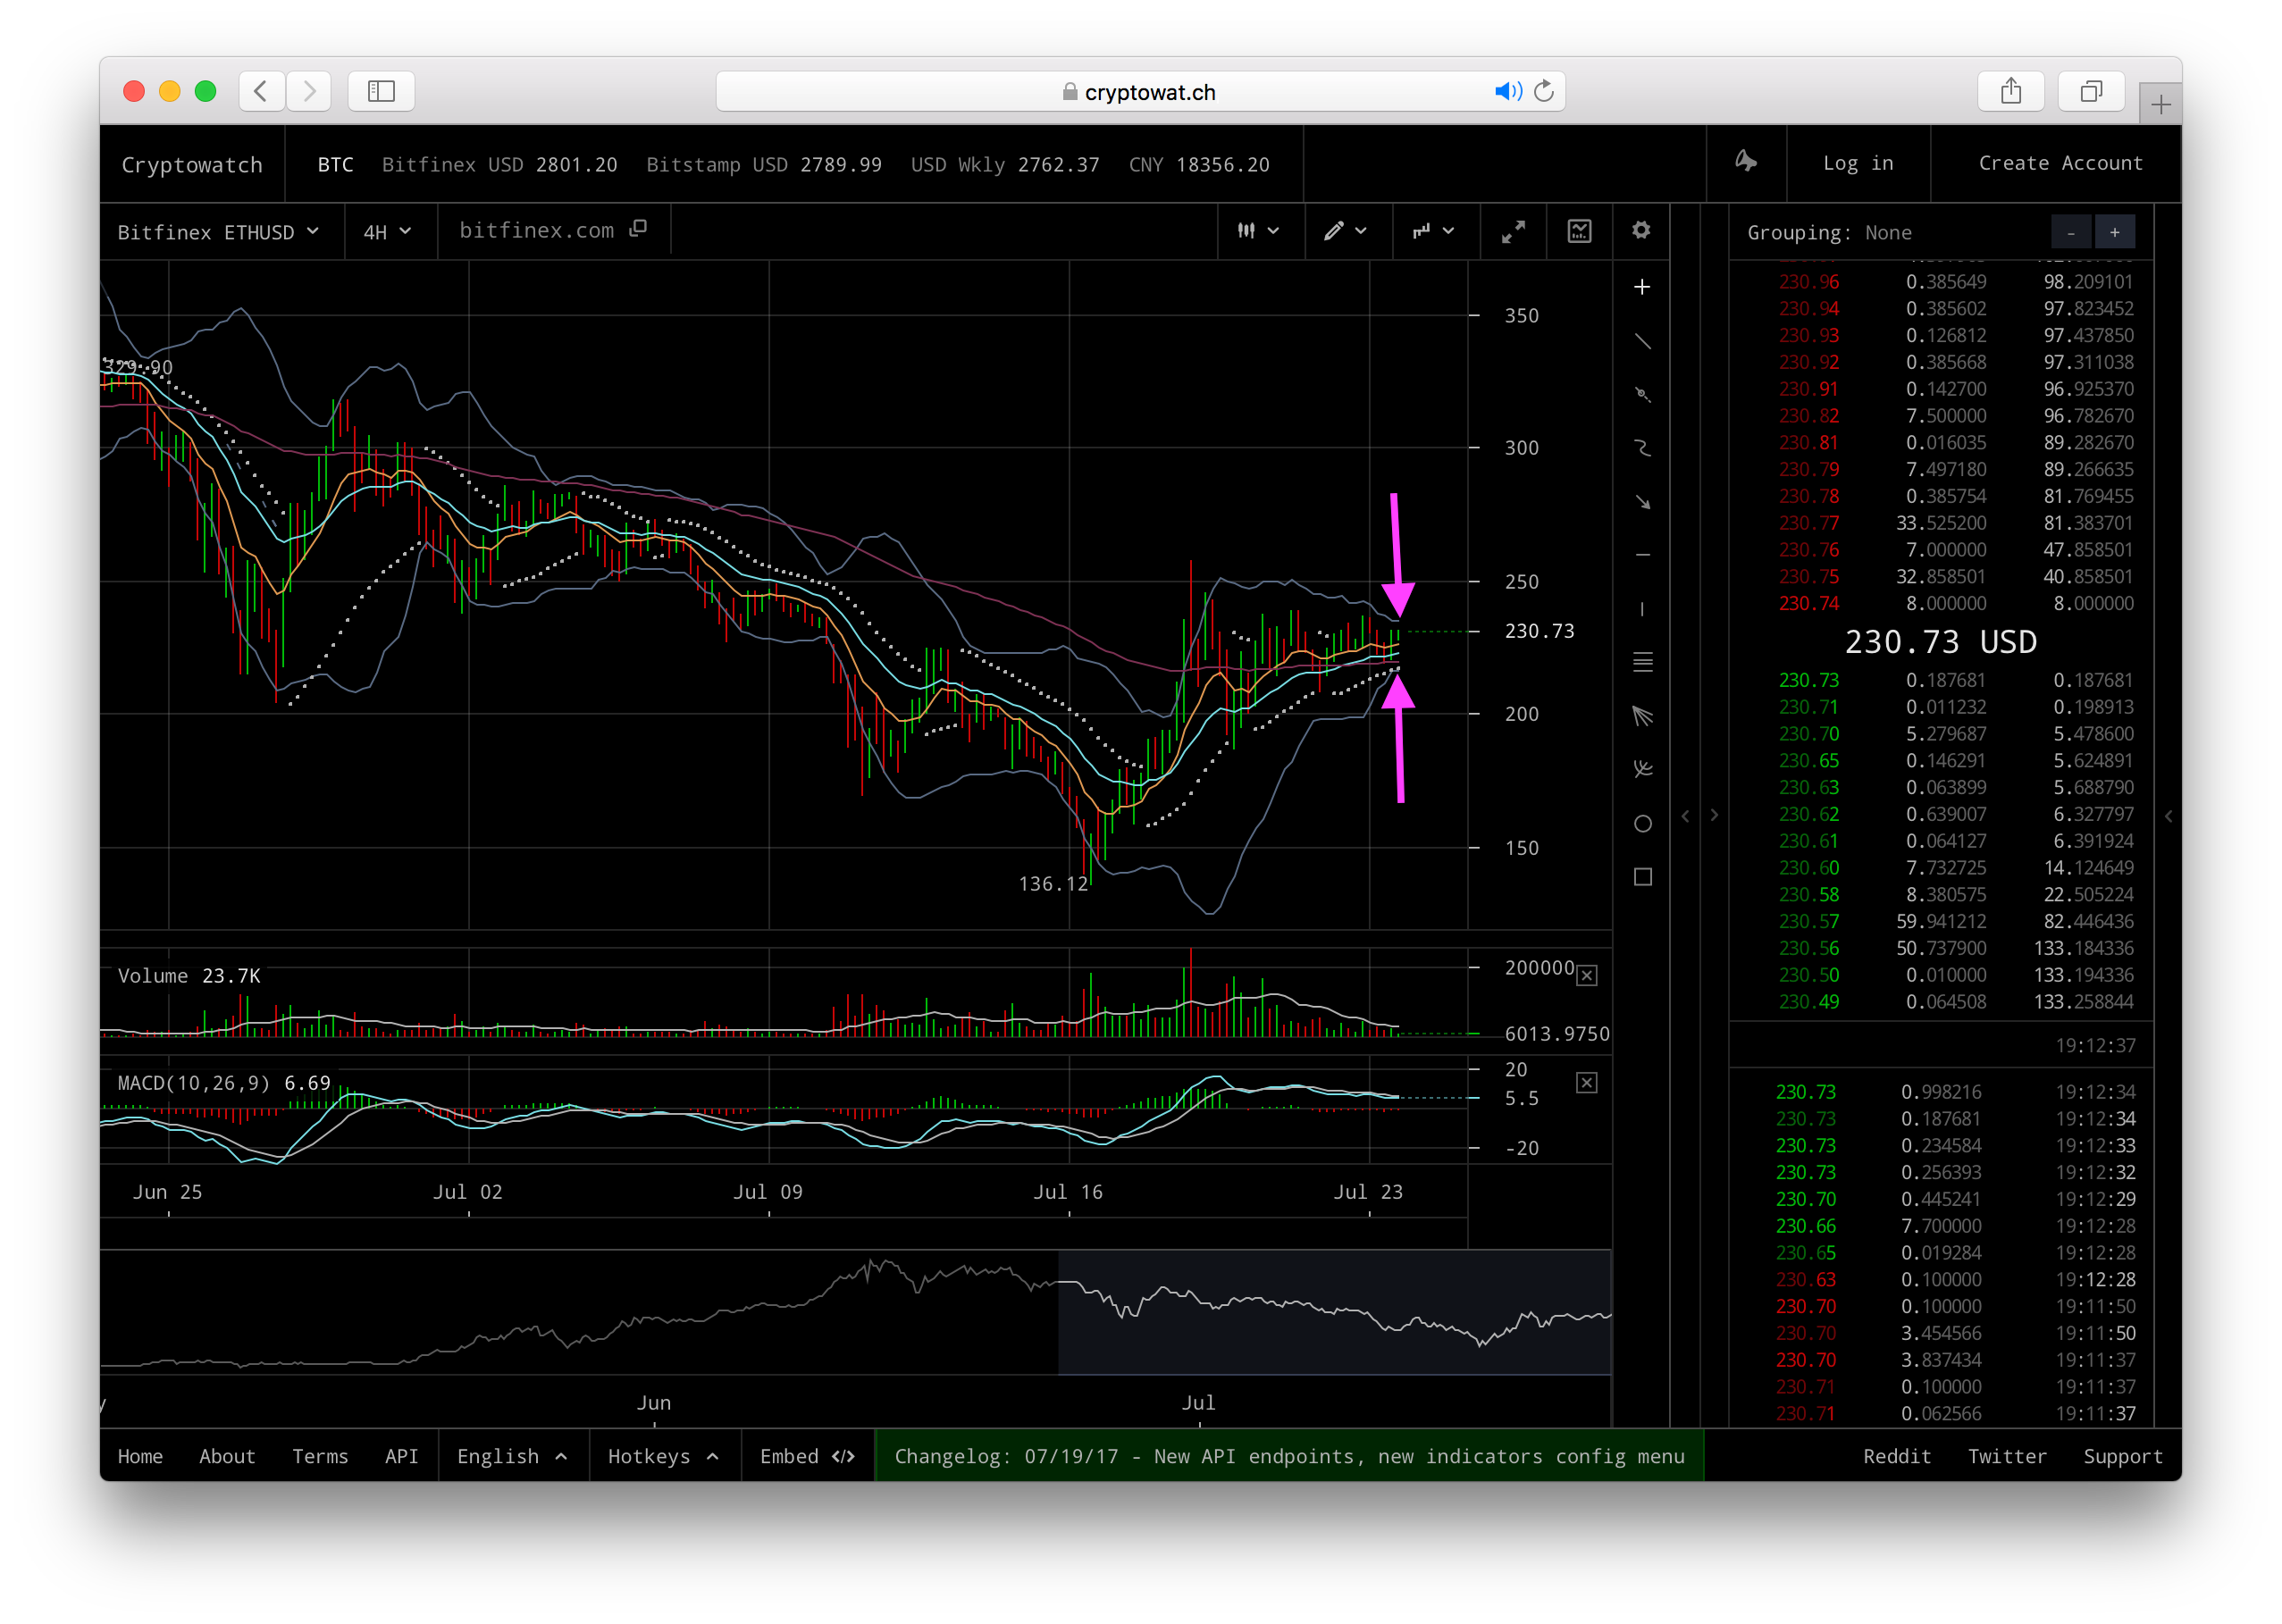Increase order book grouping with plus
2282x1624 pixels.
2115,232
